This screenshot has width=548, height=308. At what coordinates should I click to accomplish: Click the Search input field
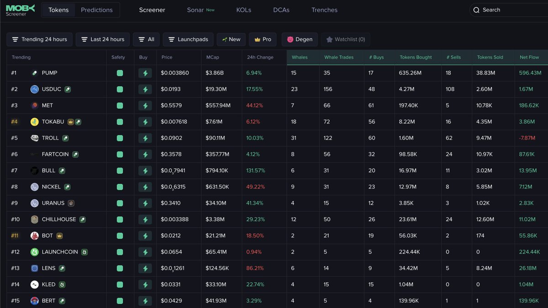(x=507, y=10)
